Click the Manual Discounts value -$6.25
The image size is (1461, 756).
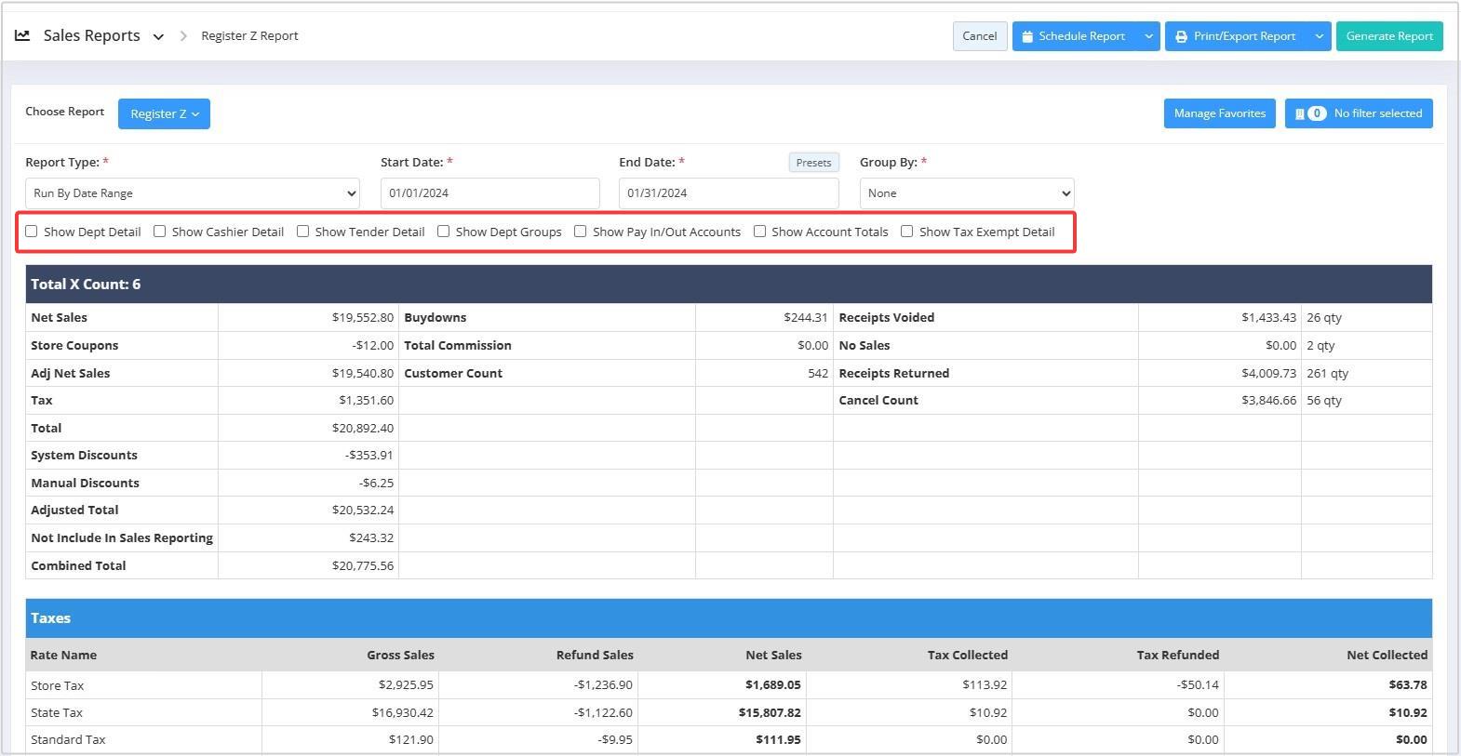[376, 484]
